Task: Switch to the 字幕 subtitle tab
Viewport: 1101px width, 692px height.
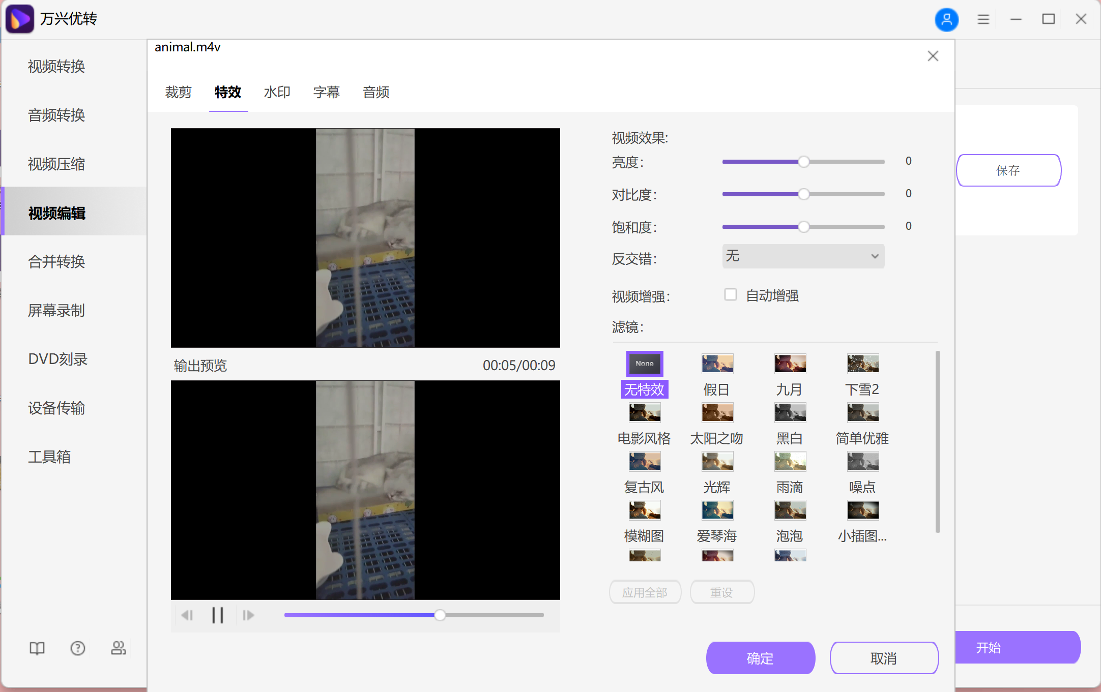Action: click(326, 92)
